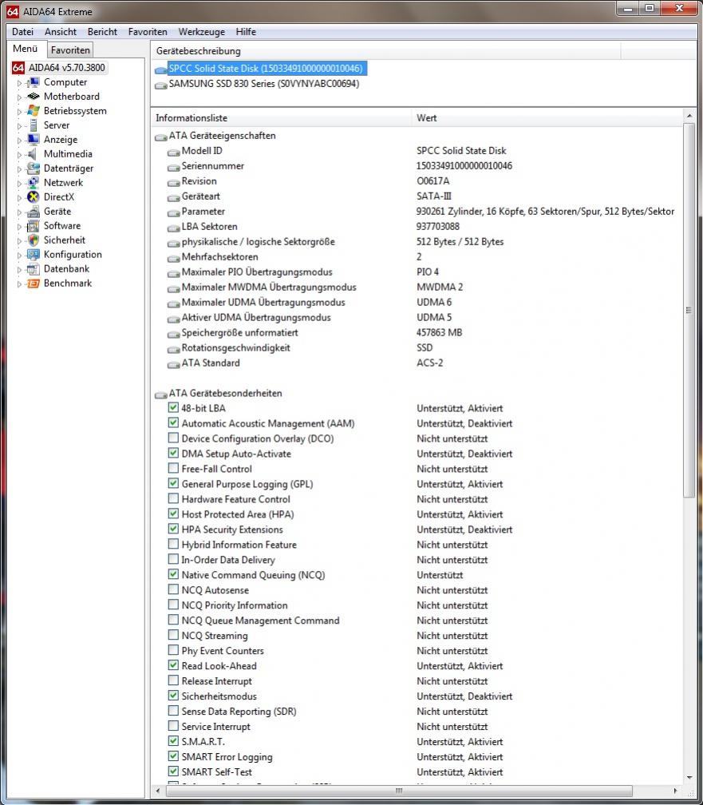Open the Datei menu
Viewport: 703px width, 805px height.
coord(22,32)
